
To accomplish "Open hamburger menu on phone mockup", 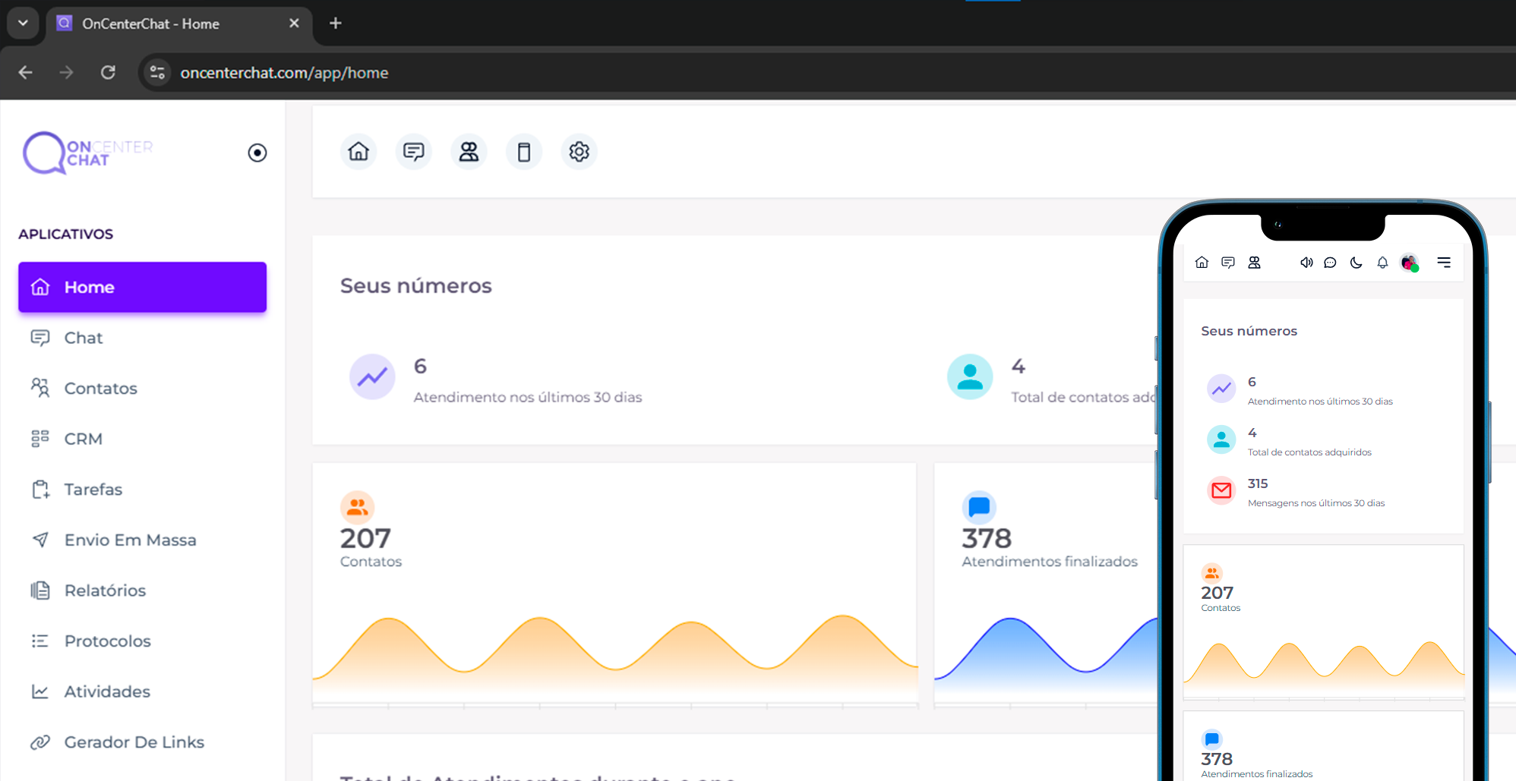I will pos(1444,263).
